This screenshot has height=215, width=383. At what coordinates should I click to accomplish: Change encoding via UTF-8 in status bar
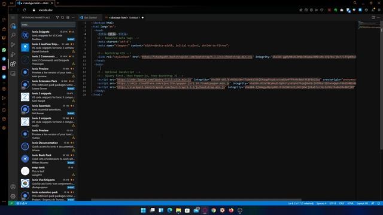[x=333, y=203]
